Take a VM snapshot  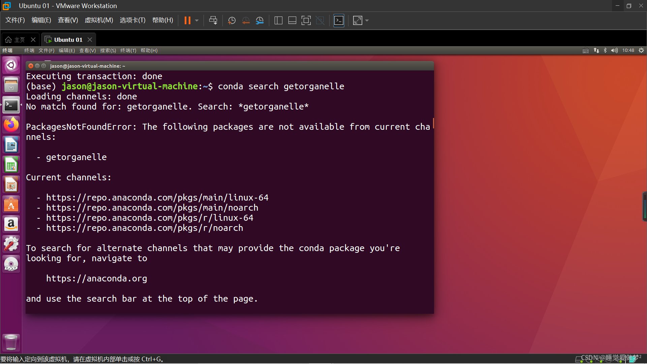[232, 21]
